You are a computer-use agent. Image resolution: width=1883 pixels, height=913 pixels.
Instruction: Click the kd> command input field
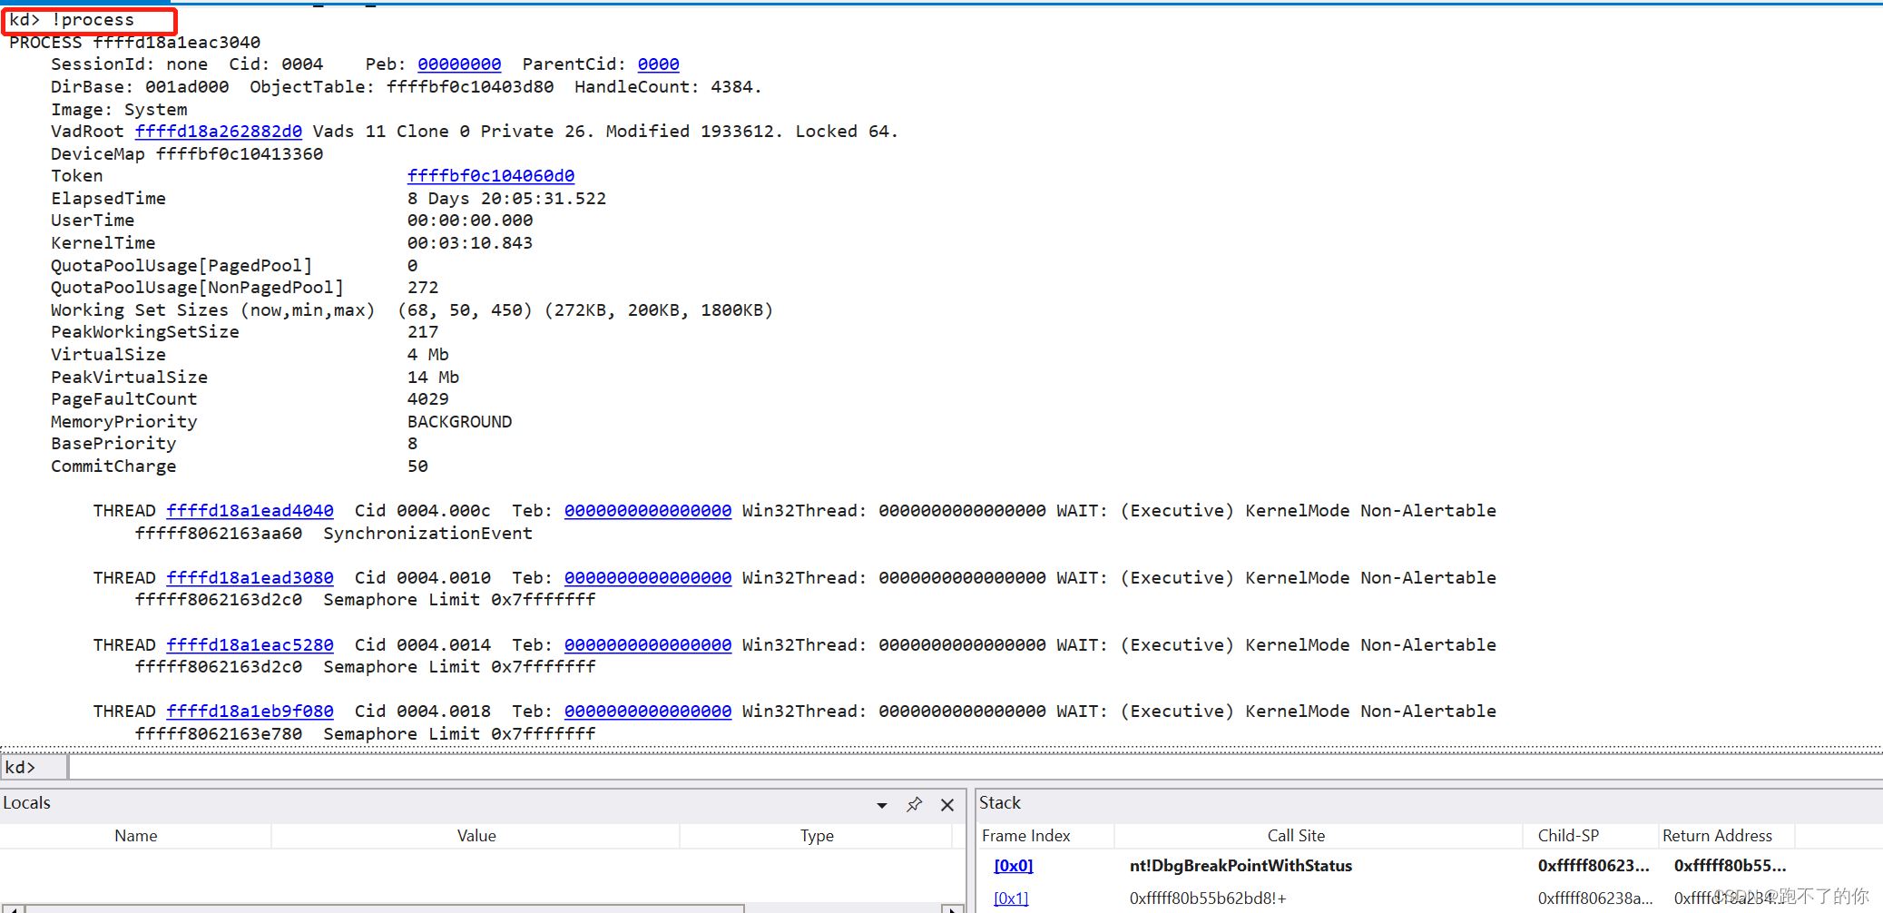pos(976,768)
